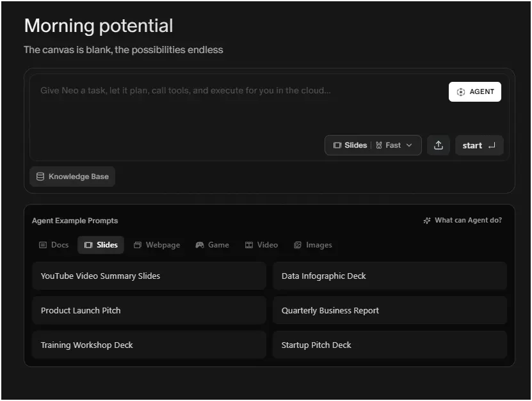Open the Knowledge Base panel
Screen dimensions: 532x401
72,177
